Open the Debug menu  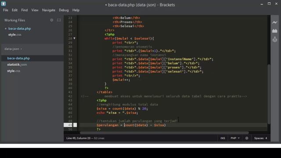64,10
